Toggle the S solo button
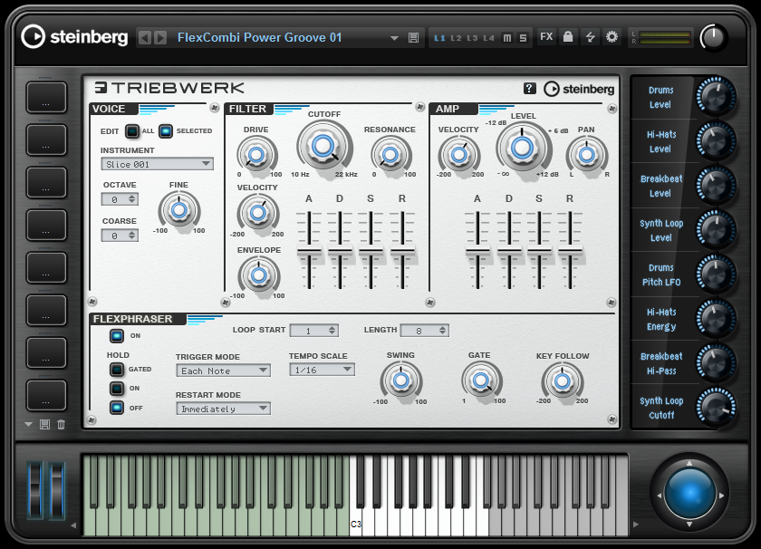Image resolution: width=761 pixels, height=549 pixels. click(x=523, y=38)
